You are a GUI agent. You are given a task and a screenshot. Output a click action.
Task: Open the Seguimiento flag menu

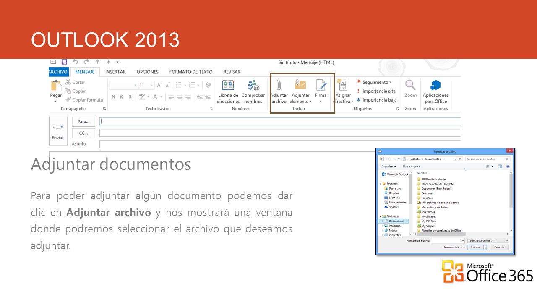[374, 82]
